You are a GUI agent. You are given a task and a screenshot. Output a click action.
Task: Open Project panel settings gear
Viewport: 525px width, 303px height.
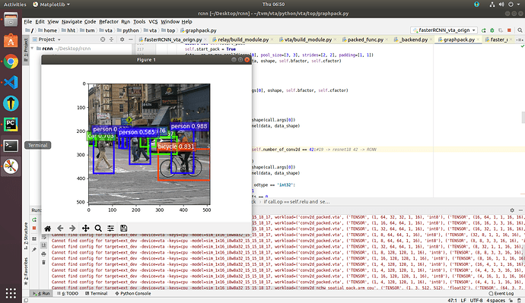tap(123, 39)
